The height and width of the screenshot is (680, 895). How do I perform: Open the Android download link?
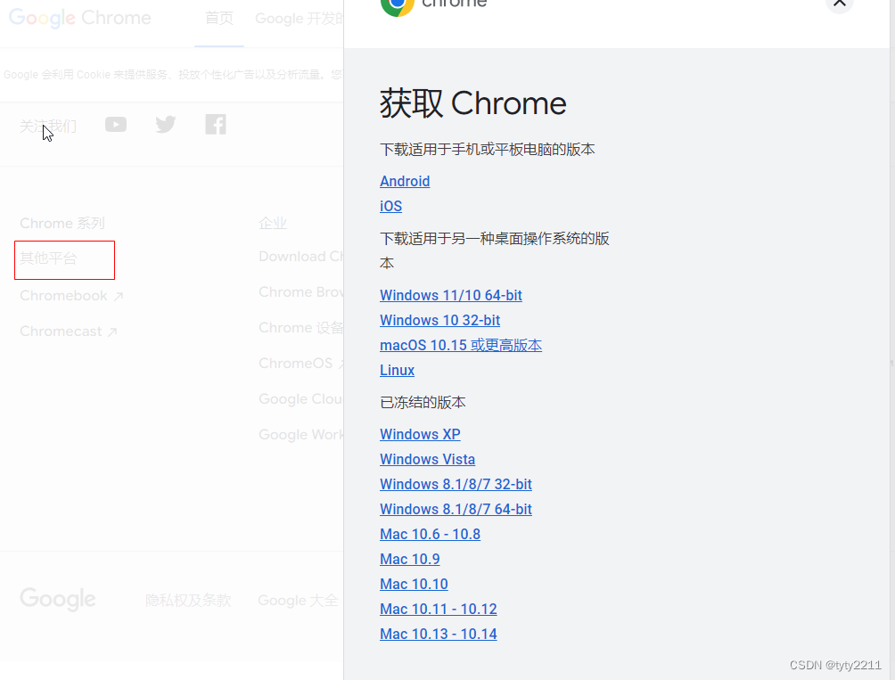405,182
